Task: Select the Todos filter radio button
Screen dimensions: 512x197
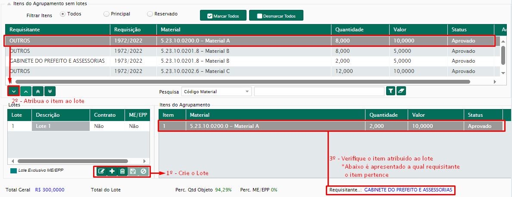Action: [63, 14]
